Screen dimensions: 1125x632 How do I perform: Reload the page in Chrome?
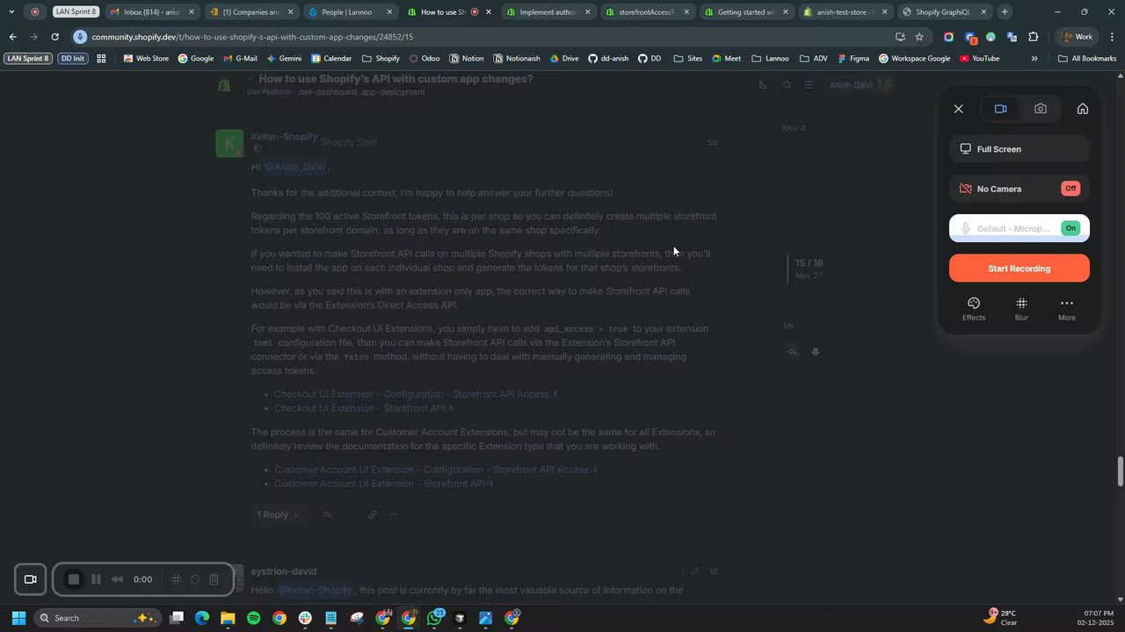pos(55,37)
